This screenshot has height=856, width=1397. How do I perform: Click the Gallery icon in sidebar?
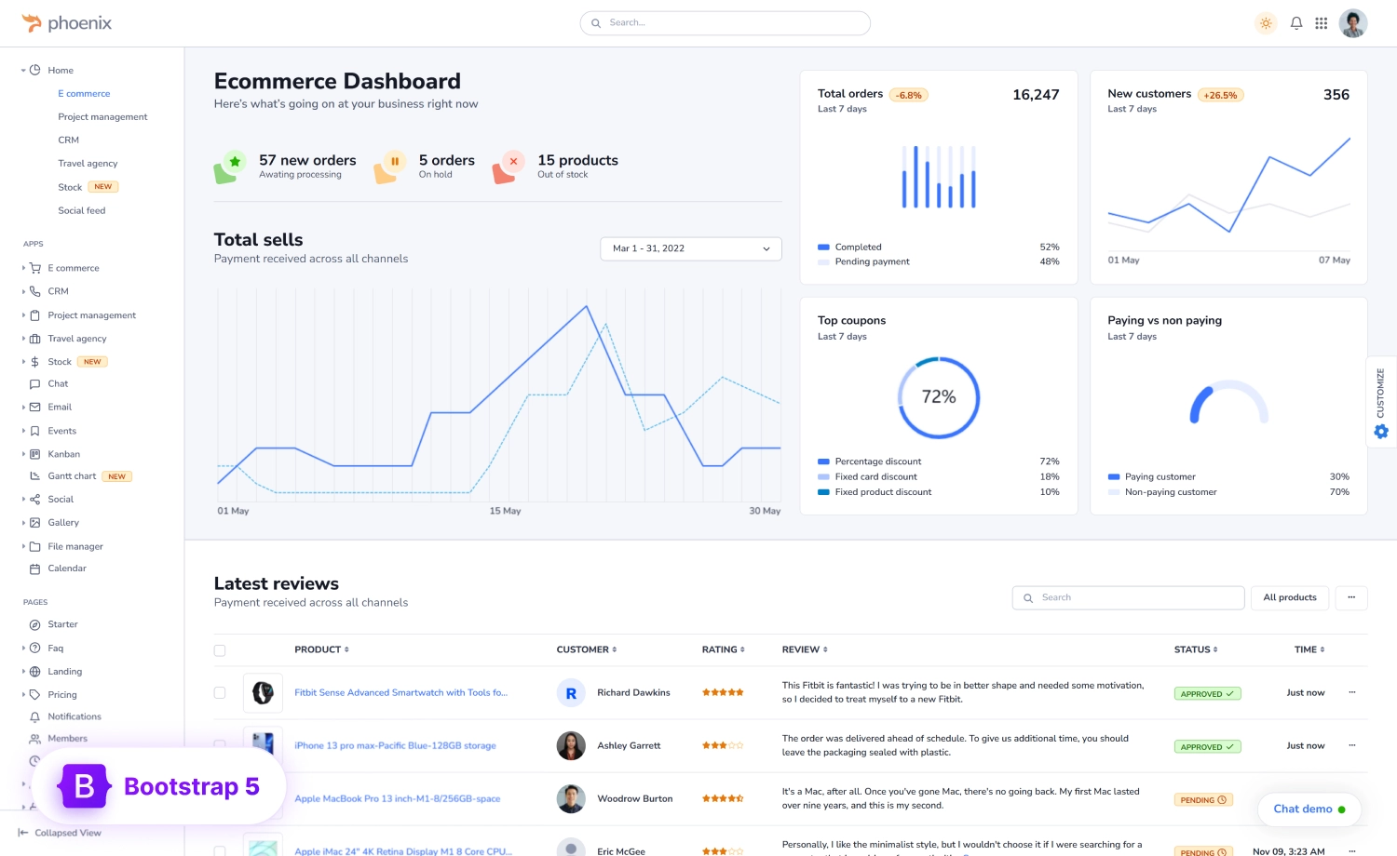[x=34, y=523]
